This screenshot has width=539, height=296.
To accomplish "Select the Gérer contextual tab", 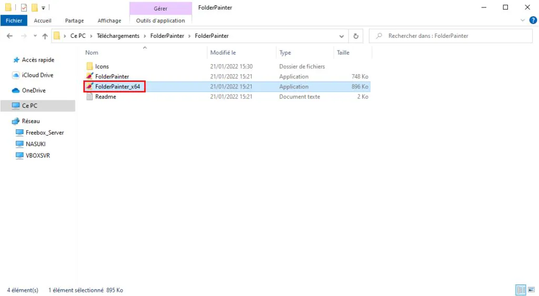I will [161, 8].
